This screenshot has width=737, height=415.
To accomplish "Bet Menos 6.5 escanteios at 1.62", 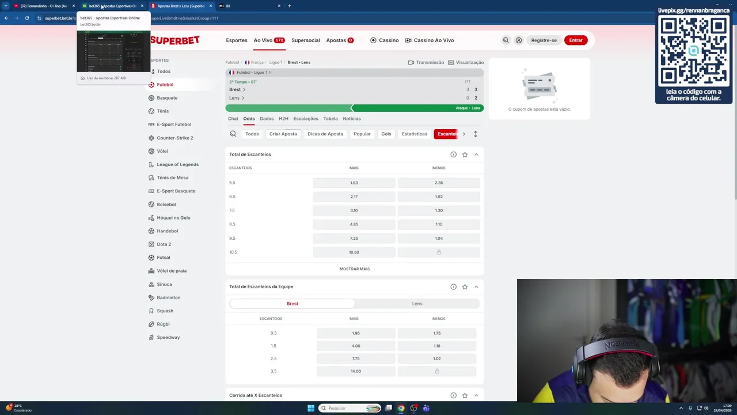I will (439, 197).
